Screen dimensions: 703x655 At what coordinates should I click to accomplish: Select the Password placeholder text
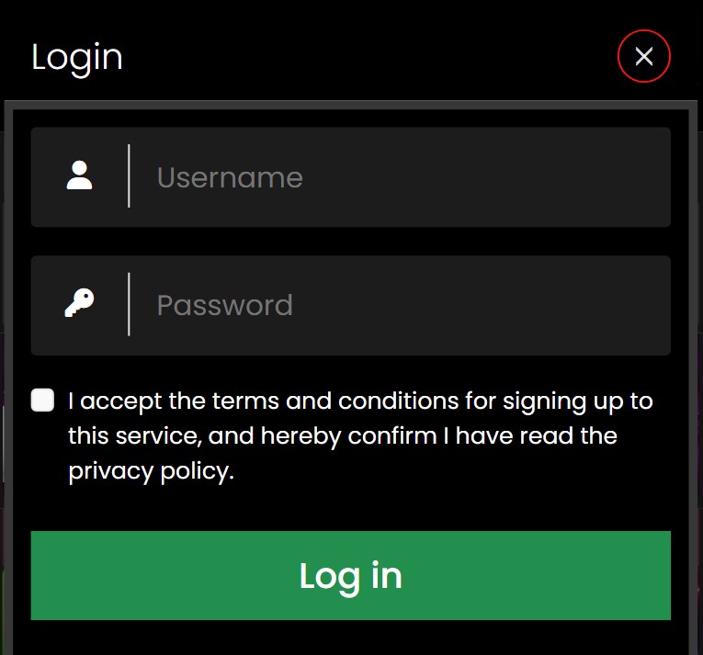point(224,305)
